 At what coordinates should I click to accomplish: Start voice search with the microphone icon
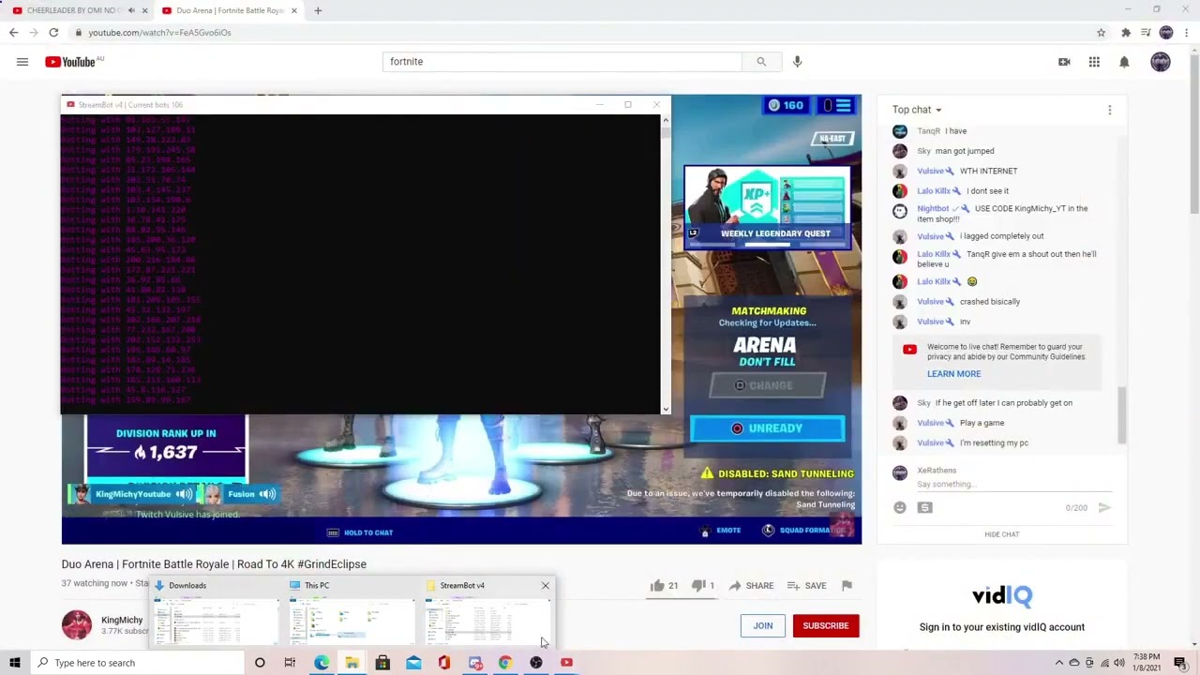pos(797,62)
